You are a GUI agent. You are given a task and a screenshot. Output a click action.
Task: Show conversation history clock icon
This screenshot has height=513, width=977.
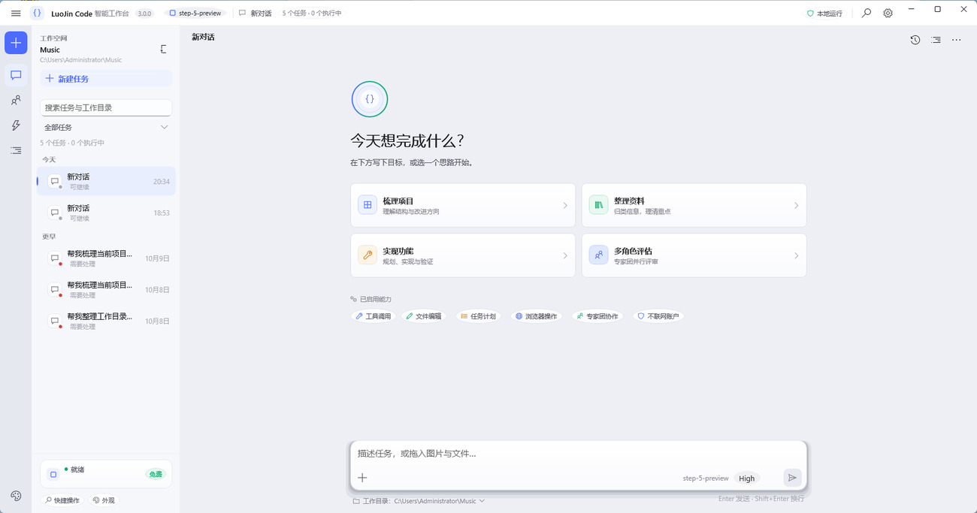coord(915,40)
